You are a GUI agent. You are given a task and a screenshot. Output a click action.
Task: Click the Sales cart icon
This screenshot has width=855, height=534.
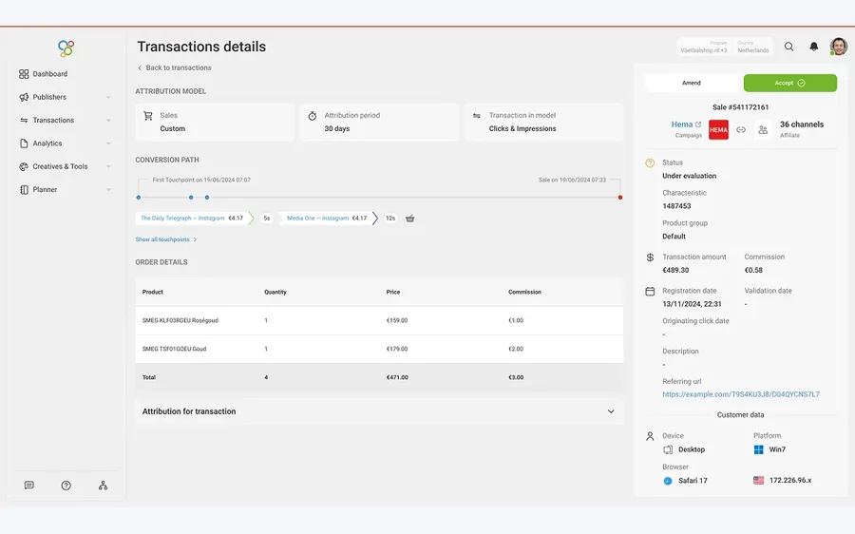tap(148, 116)
